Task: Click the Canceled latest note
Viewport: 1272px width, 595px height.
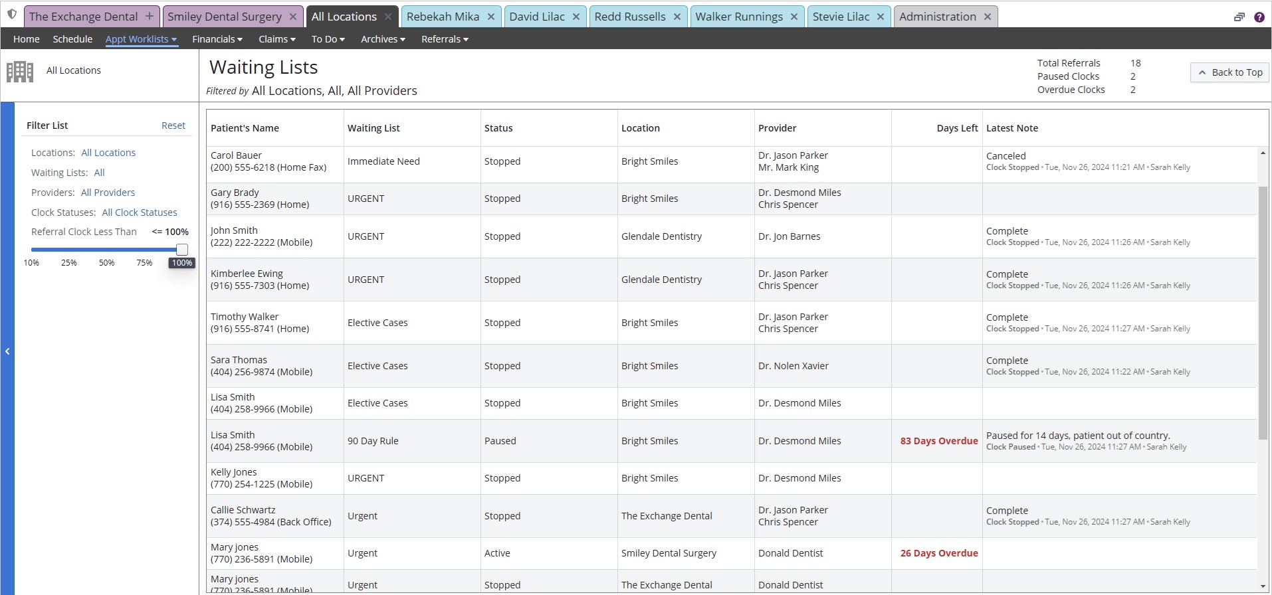Action: (1006, 156)
